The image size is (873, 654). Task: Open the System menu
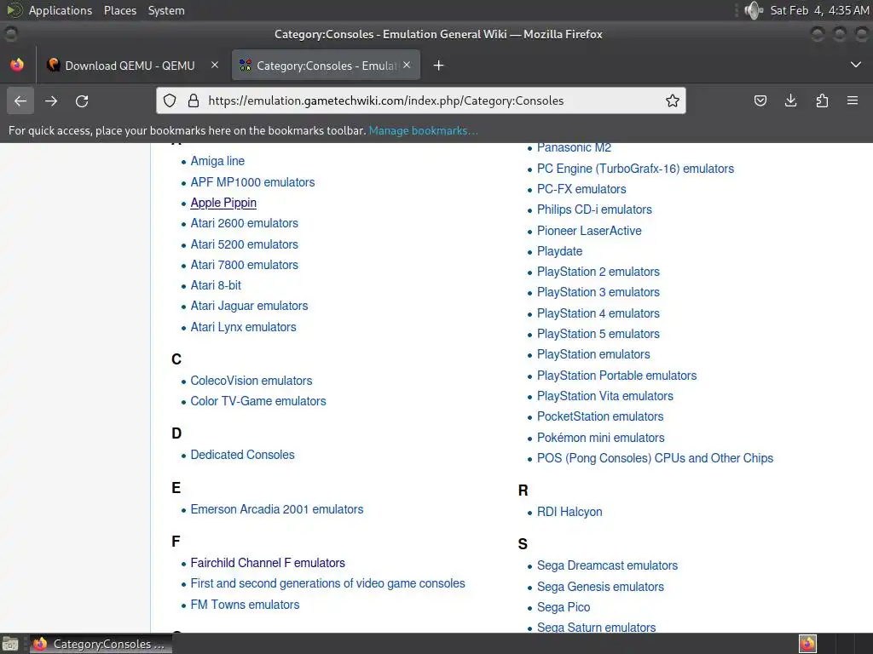click(166, 10)
